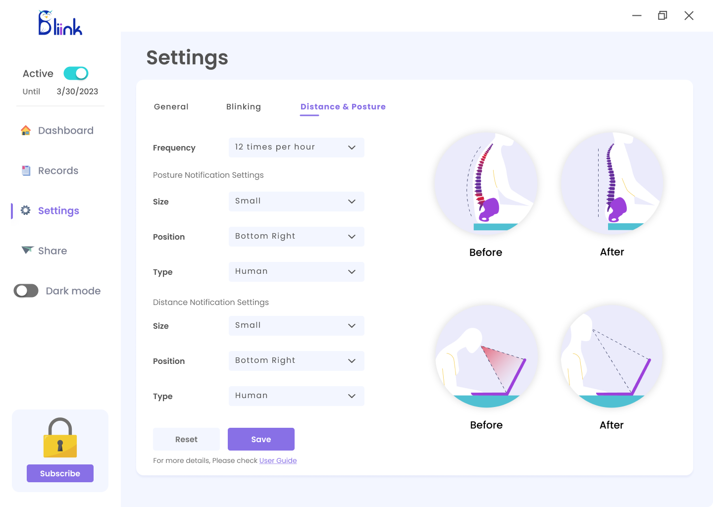713x507 pixels.
Task: Switch to the General tab
Action: click(x=171, y=107)
